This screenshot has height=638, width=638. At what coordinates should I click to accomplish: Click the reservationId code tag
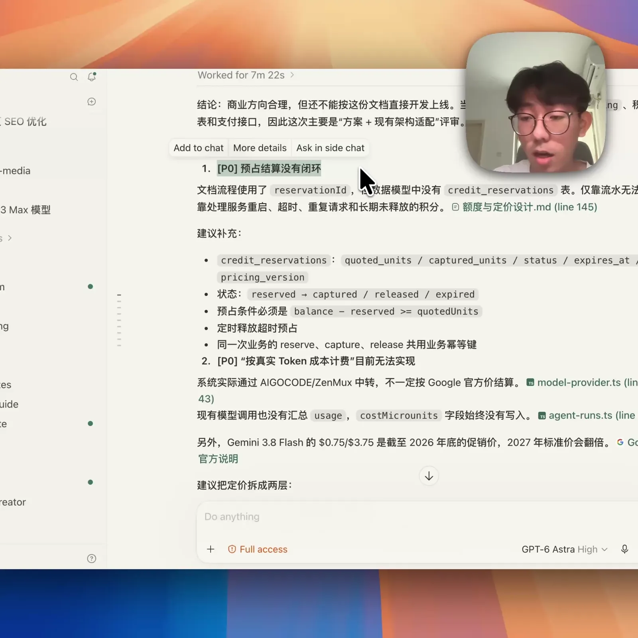point(310,190)
